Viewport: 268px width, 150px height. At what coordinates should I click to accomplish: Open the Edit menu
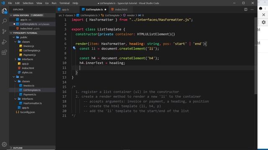(17, 3)
